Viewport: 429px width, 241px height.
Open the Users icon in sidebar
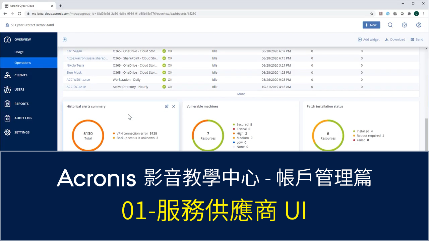point(7,89)
